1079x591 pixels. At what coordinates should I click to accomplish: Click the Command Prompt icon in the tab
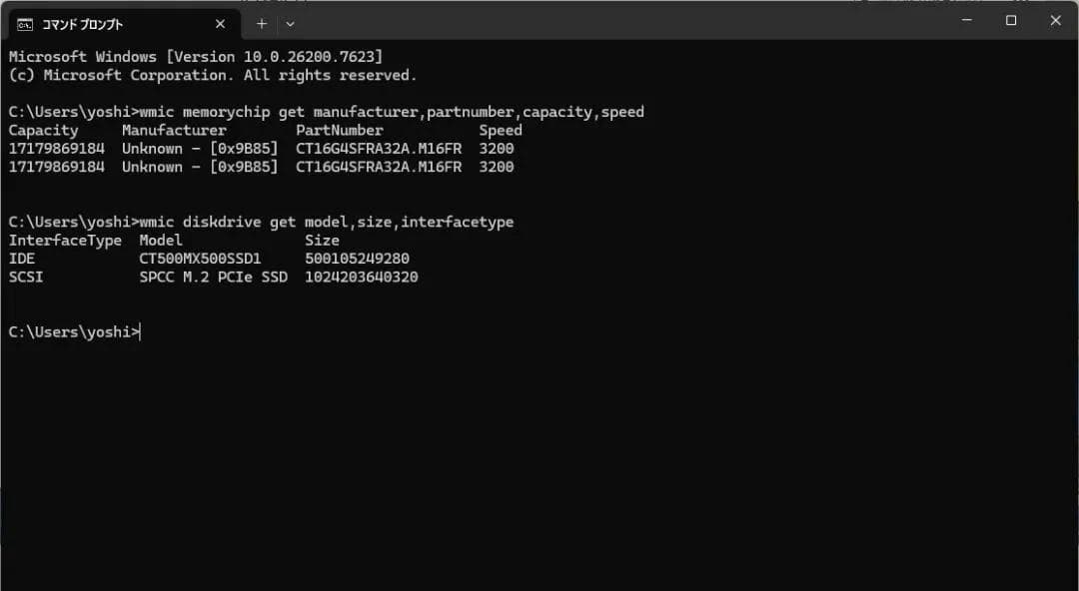tap(25, 24)
